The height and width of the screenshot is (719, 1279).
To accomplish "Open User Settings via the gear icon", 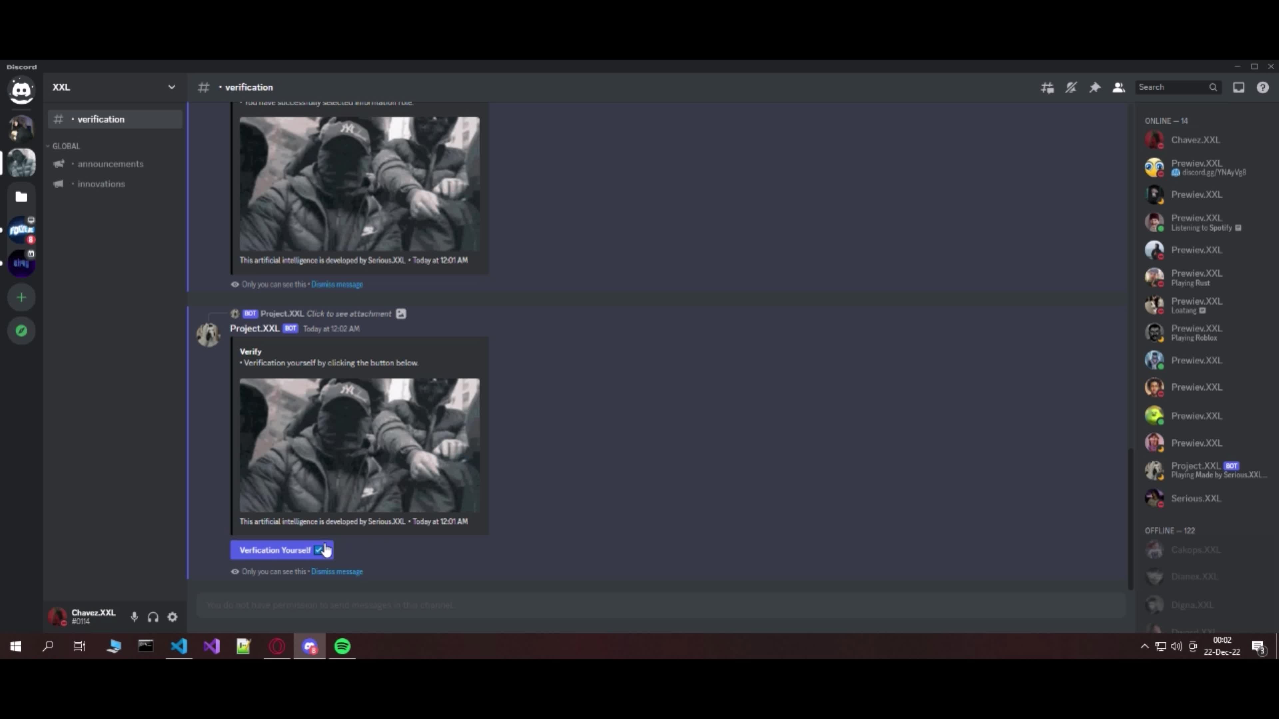I will point(172,617).
